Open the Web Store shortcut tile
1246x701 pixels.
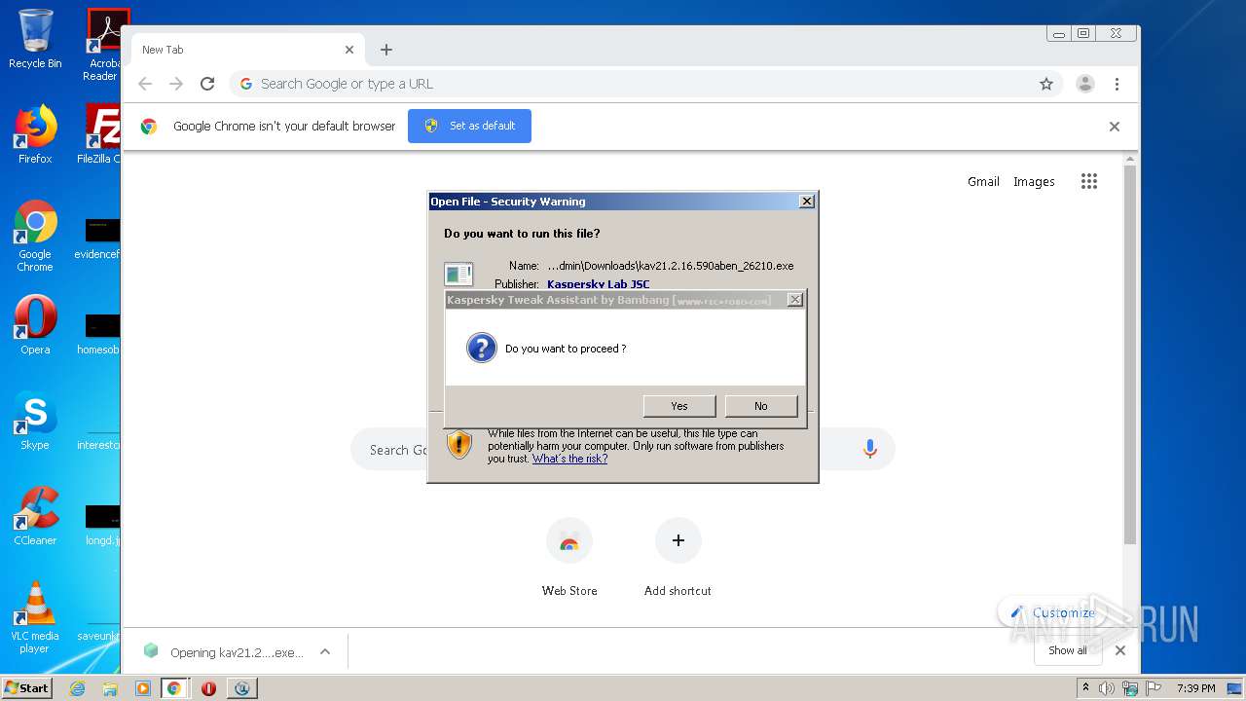coord(569,557)
